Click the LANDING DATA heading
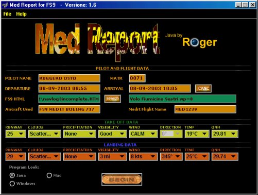This screenshot has height=195, width=258. click(120, 145)
